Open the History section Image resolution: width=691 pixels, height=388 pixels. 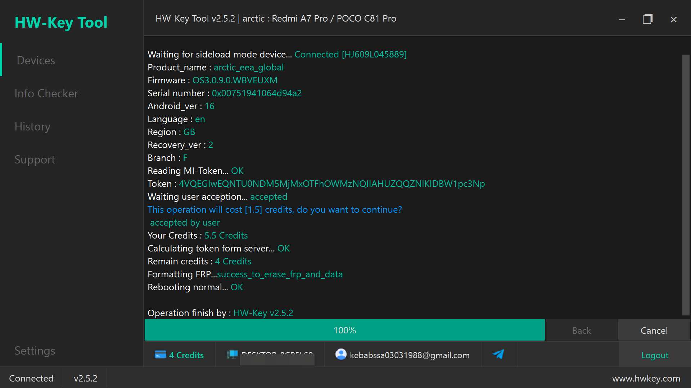[32, 126]
